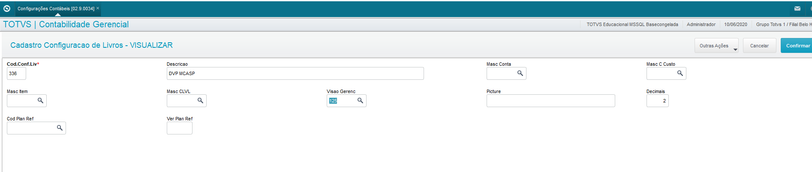This screenshot has height=172, width=812.
Task: Click the Visao Gerenc field showing 125
Action: click(341, 101)
